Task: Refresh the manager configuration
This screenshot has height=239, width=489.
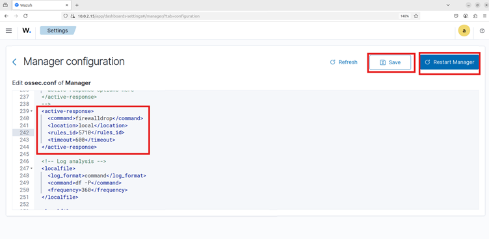Action: coord(344,62)
